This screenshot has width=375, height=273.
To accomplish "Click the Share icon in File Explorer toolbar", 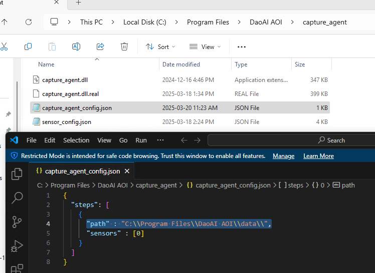I will pos(100,46).
